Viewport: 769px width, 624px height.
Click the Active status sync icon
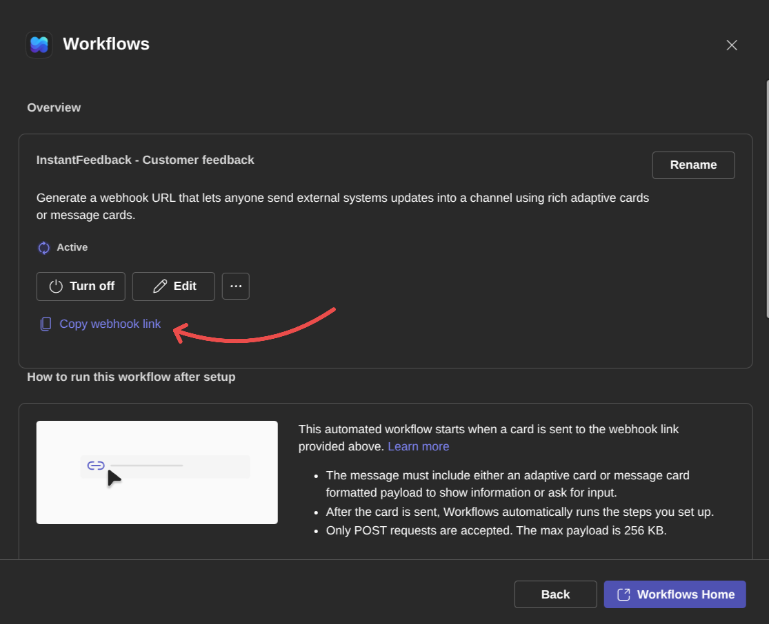click(43, 248)
